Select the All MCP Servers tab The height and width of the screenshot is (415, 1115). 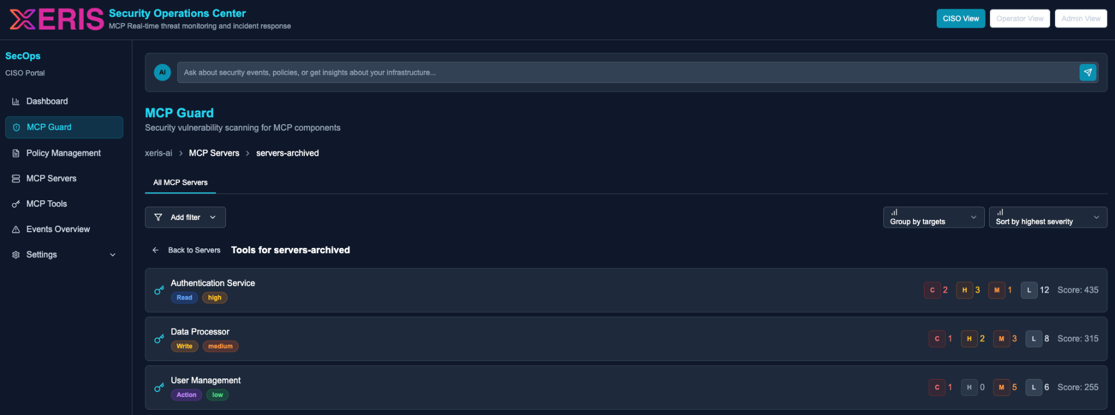click(180, 183)
